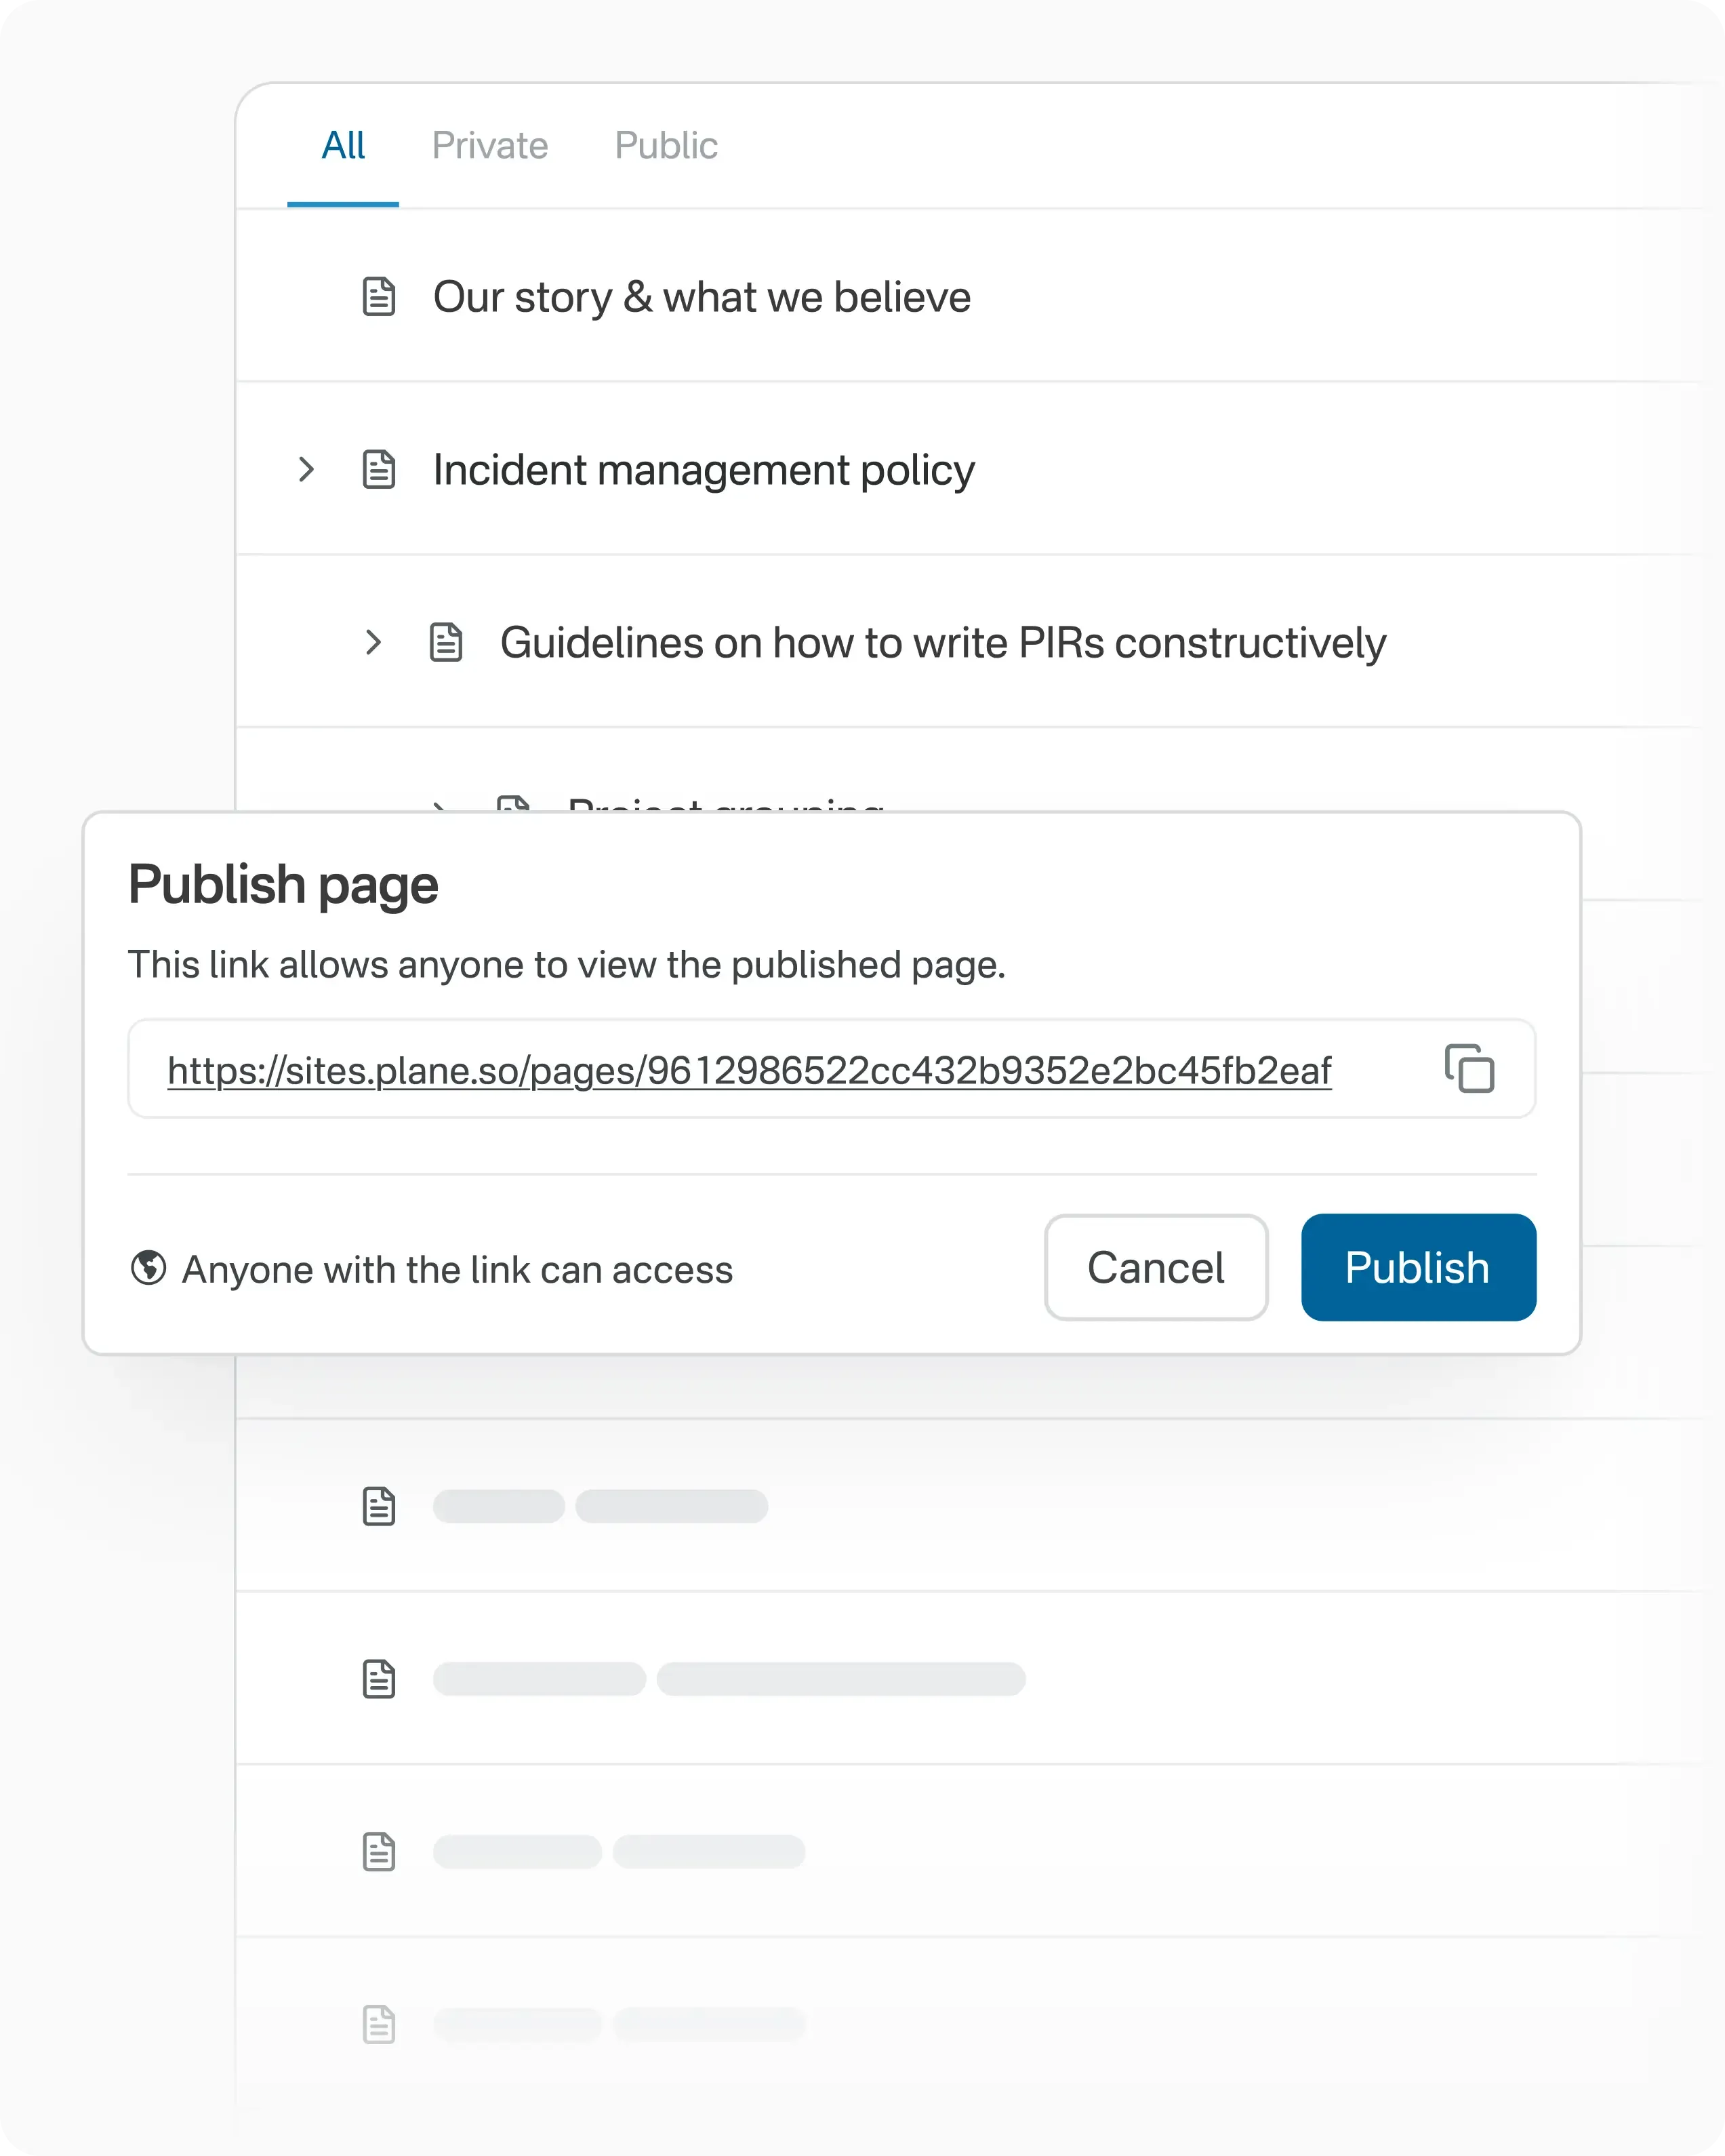Open the Incident management policy page
The image size is (1725, 2156).
pos(703,469)
